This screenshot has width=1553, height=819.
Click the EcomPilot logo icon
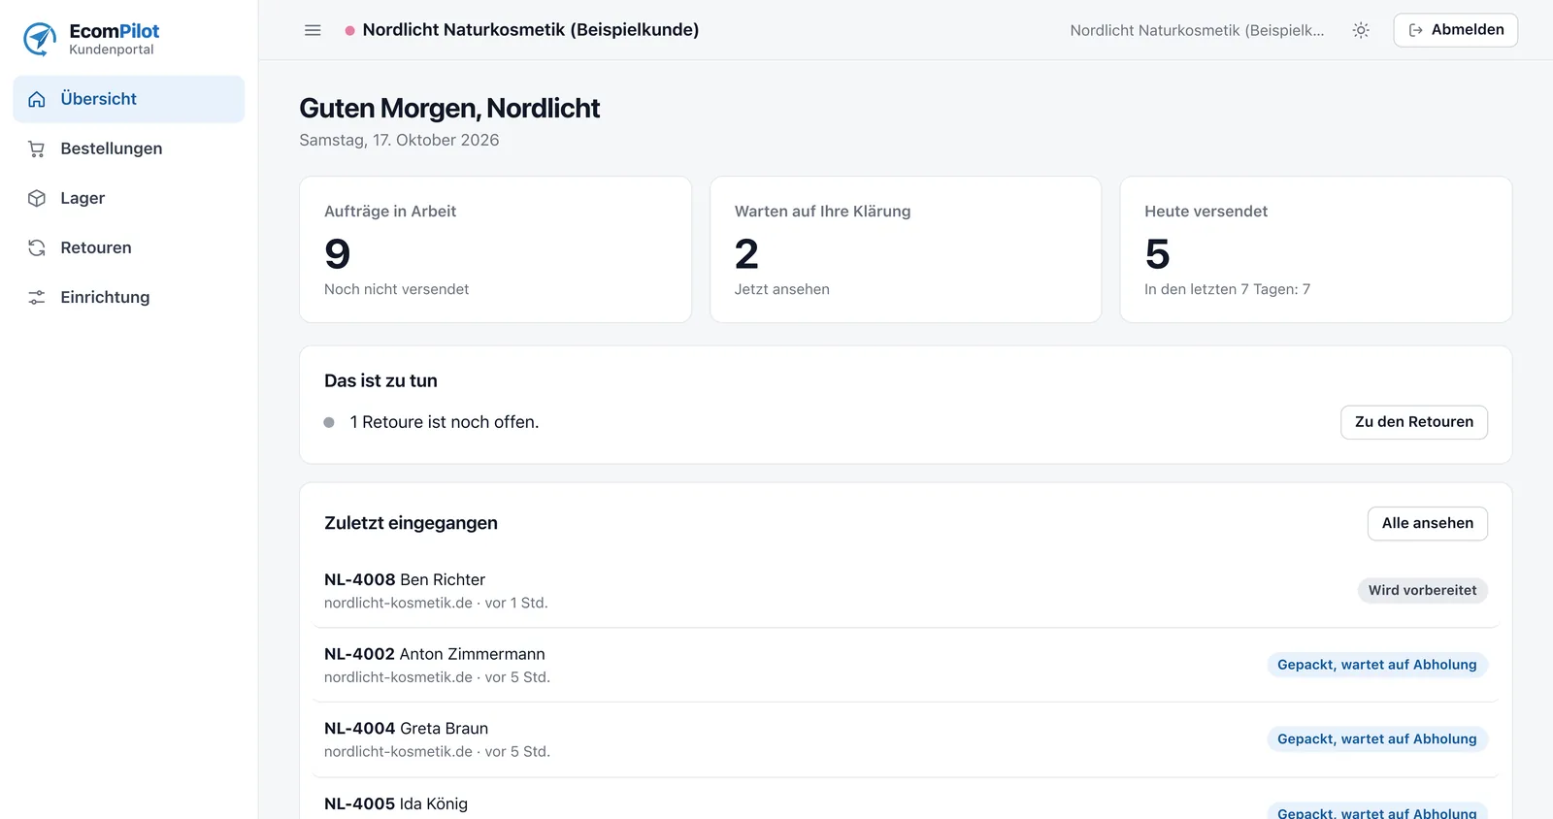pyautogui.click(x=40, y=39)
